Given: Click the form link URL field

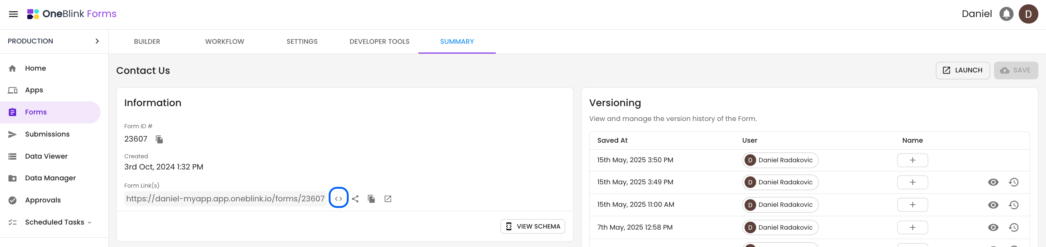Looking at the screenshot, I should pyautogui.click(x=225, y=199).
